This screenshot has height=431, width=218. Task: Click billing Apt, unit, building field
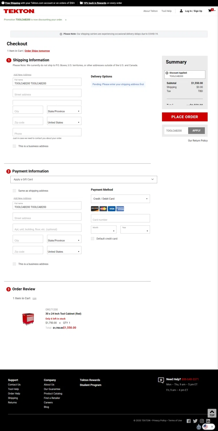pos(47,228)
